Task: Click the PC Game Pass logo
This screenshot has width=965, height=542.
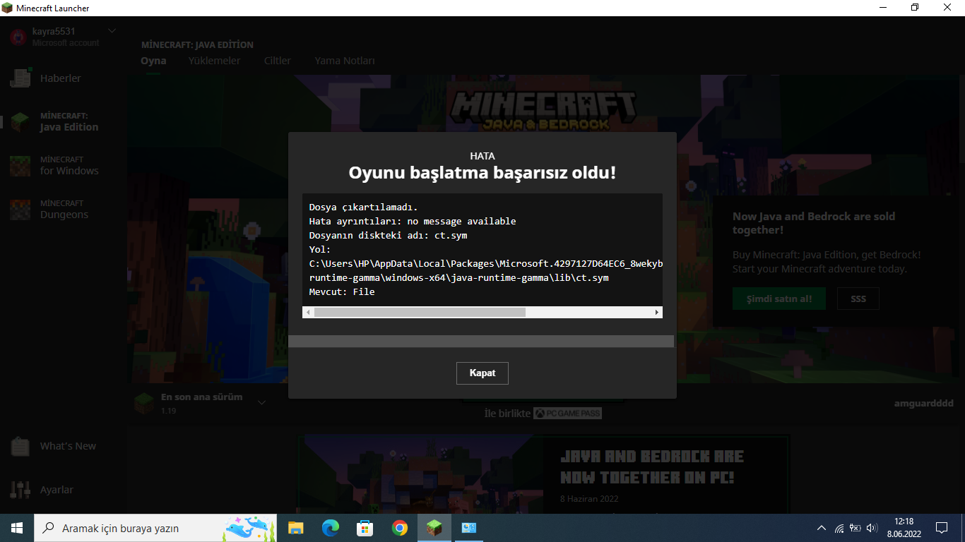Action: click(567, 413)
